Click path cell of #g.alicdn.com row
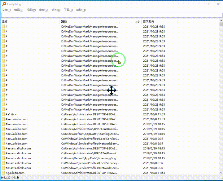223x181 pixels. (x=90, y=173)
